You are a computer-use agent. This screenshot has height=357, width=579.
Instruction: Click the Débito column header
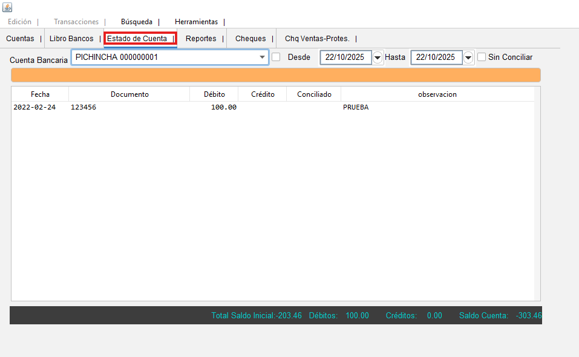point(214,94)
